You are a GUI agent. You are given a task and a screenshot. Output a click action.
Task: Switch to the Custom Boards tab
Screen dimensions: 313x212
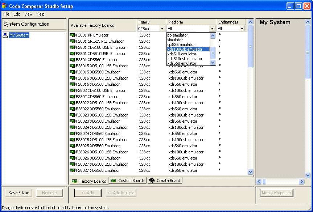tap(128, 181)
